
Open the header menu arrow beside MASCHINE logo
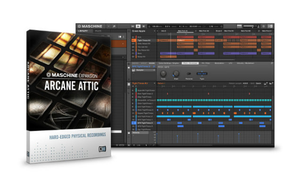click(109, 26)
